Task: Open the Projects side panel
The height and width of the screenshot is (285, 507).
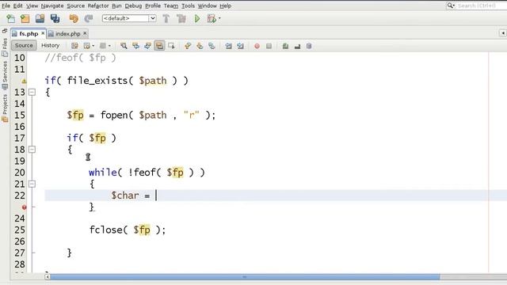Action: tap(5, 108)
